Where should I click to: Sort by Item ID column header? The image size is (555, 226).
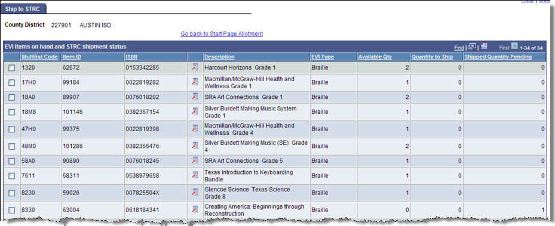72,57
